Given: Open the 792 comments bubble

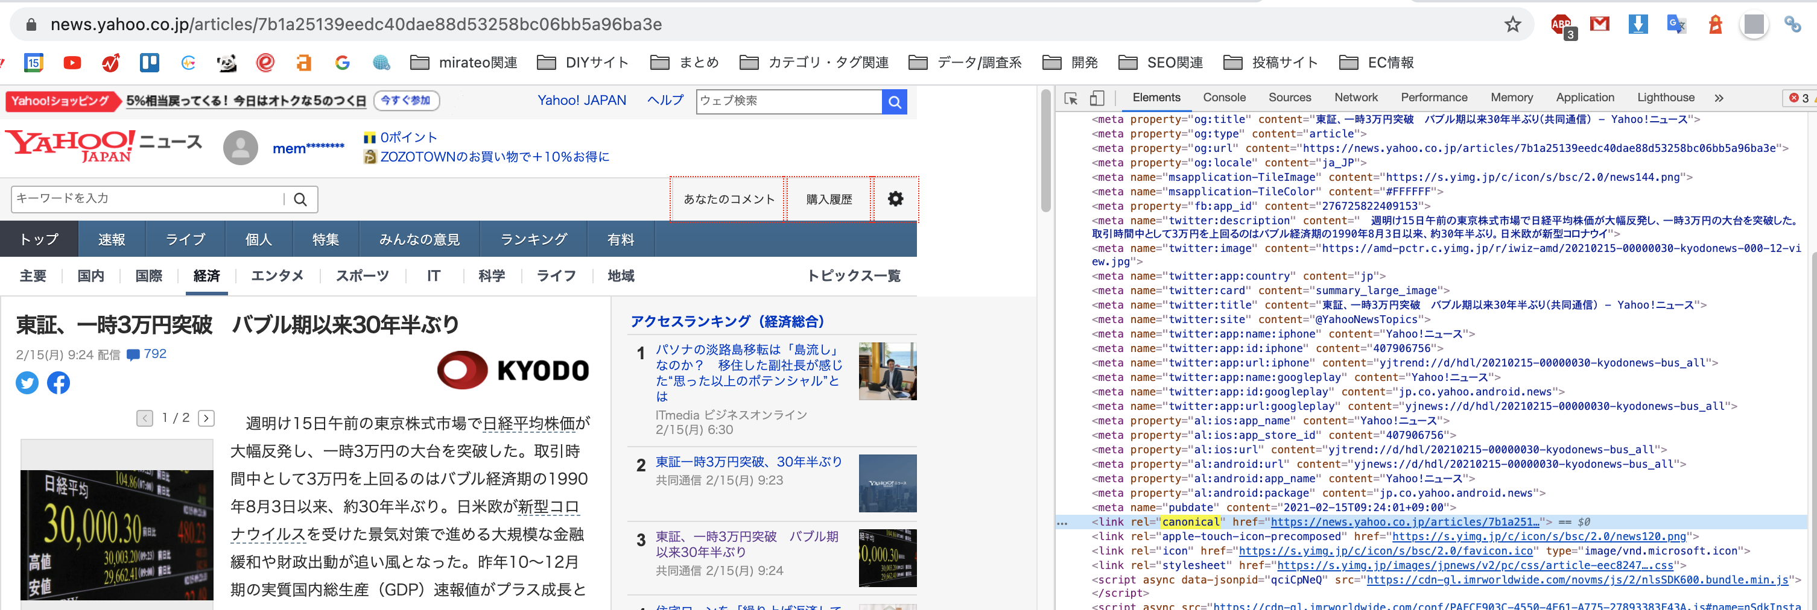Looking at the screenshot, I should click(x=147, y=354).
